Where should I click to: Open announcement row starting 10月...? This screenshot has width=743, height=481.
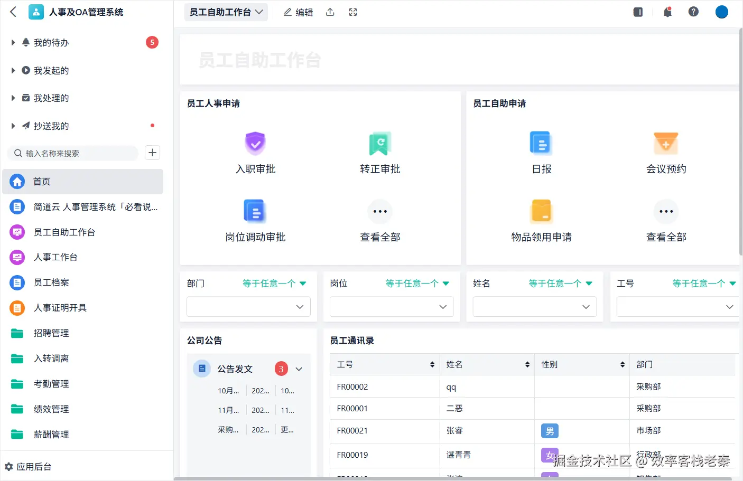tap(256, 391)
